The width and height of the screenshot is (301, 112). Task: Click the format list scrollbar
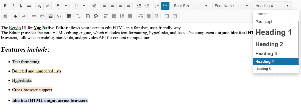[299, 43]
